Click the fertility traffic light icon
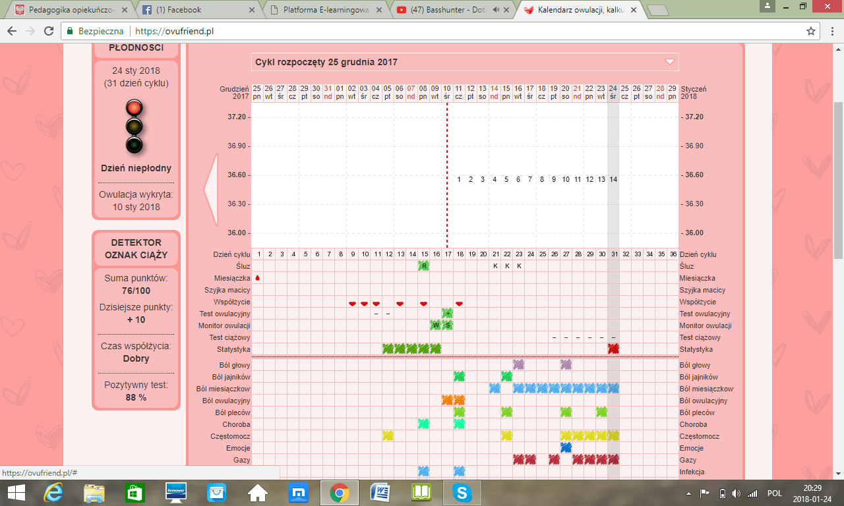The width and height of the screenshot is (844, 506). [135, 127]
